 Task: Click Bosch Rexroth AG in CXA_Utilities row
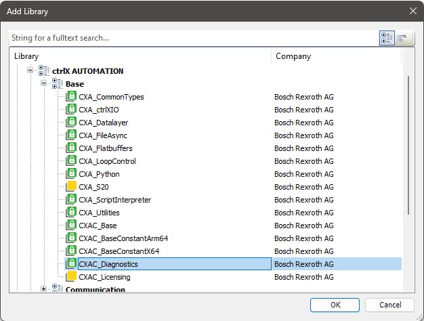(303, 212)
